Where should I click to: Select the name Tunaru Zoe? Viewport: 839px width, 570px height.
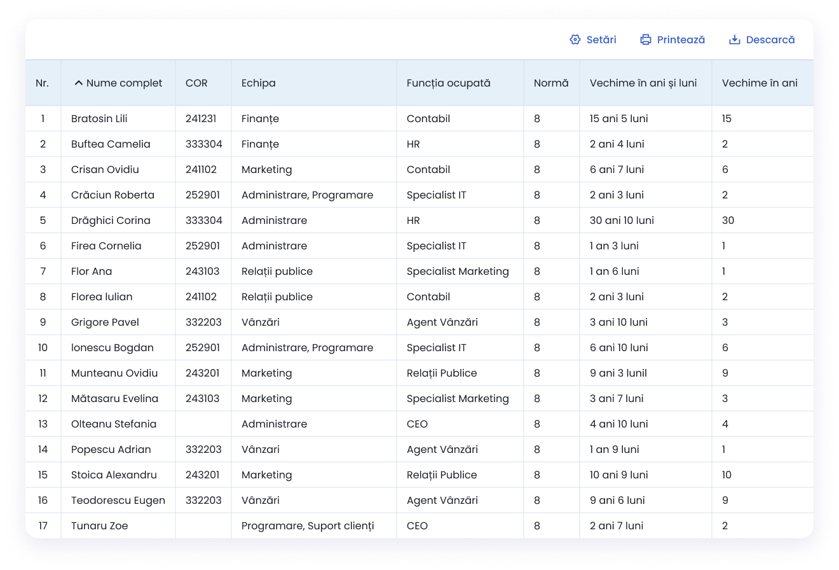(99, 525)
